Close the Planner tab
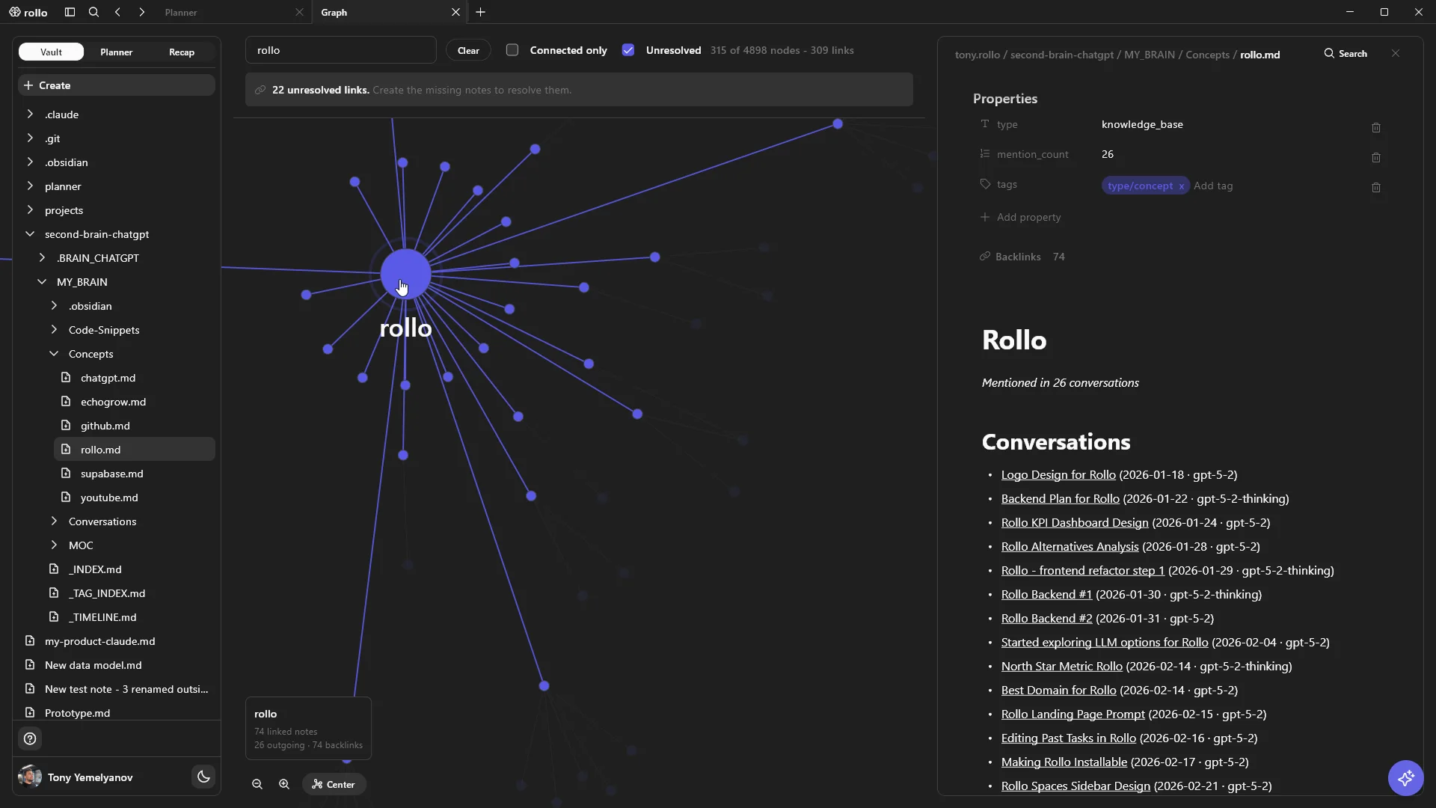The width and height of the screenshot is (1436, 808). (299, 12)
